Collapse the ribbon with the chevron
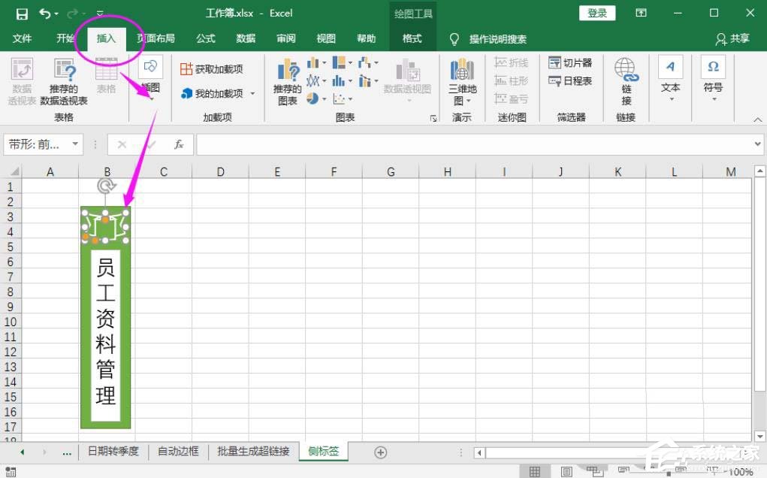767x478 pixels. tap(757, 118)
